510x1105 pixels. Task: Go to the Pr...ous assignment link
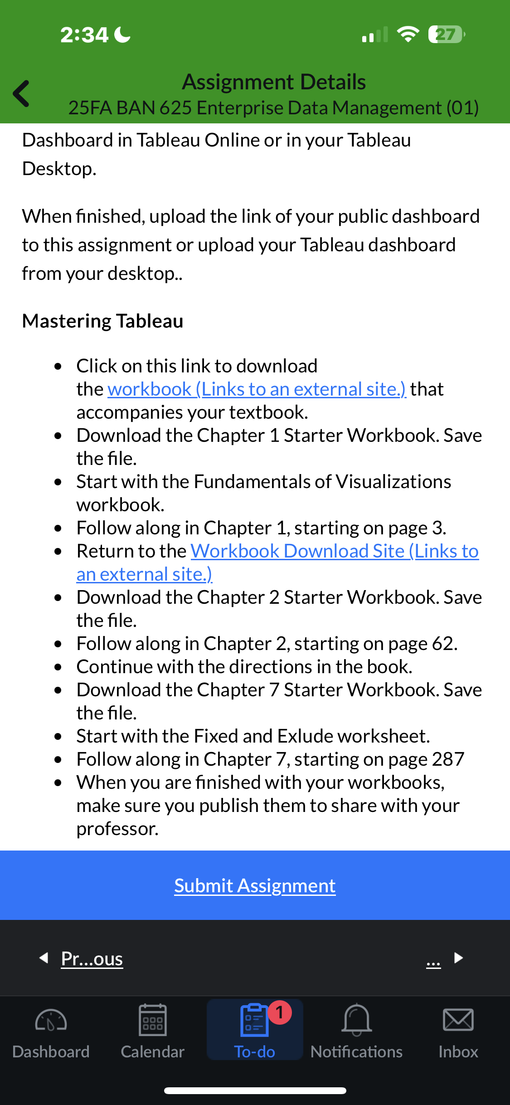92,958
